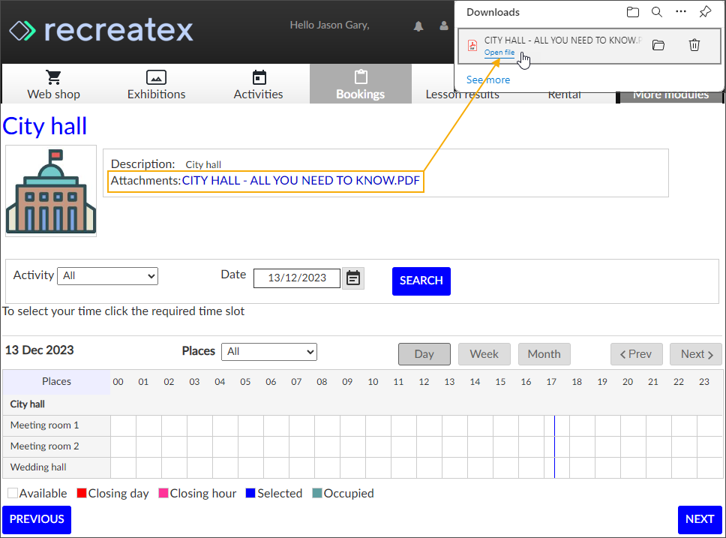Pin the Downloads panel
Image resolution: width=726 pixels, height=538 pixels.
click(x=705, y=12)
